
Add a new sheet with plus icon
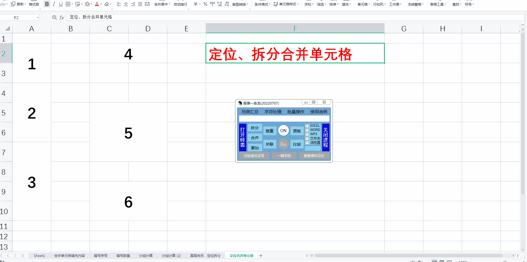click(261, 256)
